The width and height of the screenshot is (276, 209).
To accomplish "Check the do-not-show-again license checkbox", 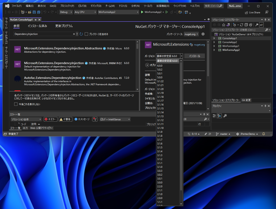I will pyautogui.click(x=16, y=104).
